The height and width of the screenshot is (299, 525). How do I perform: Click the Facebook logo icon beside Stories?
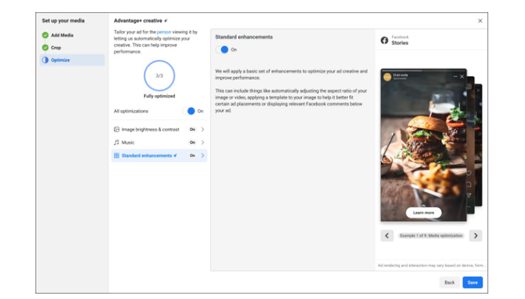click(385, 40)
